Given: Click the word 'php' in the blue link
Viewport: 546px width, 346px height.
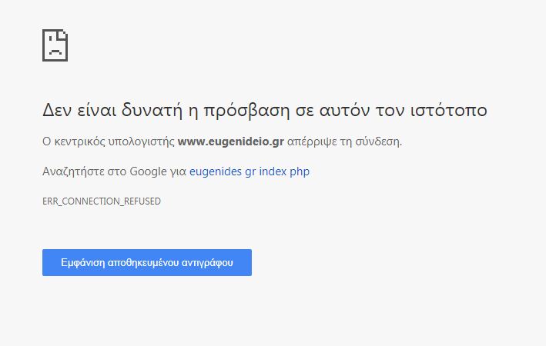Looking at the screenshot, I should click(300, 171).
